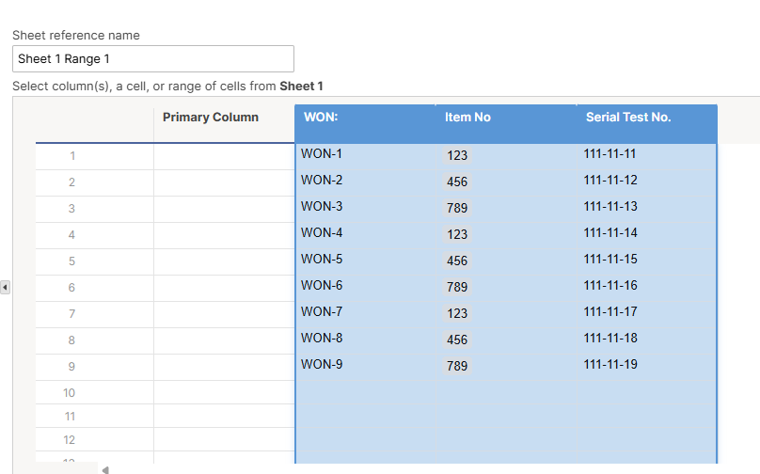Click Item No 123 in WON-7 row
This screenshot has height=474, width=760.
tap(457, 313)
